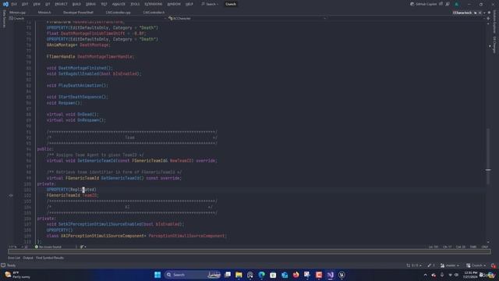Open Firefox from taskbar
The width and height of the screenshot is (499, 281).
[296, 275]
